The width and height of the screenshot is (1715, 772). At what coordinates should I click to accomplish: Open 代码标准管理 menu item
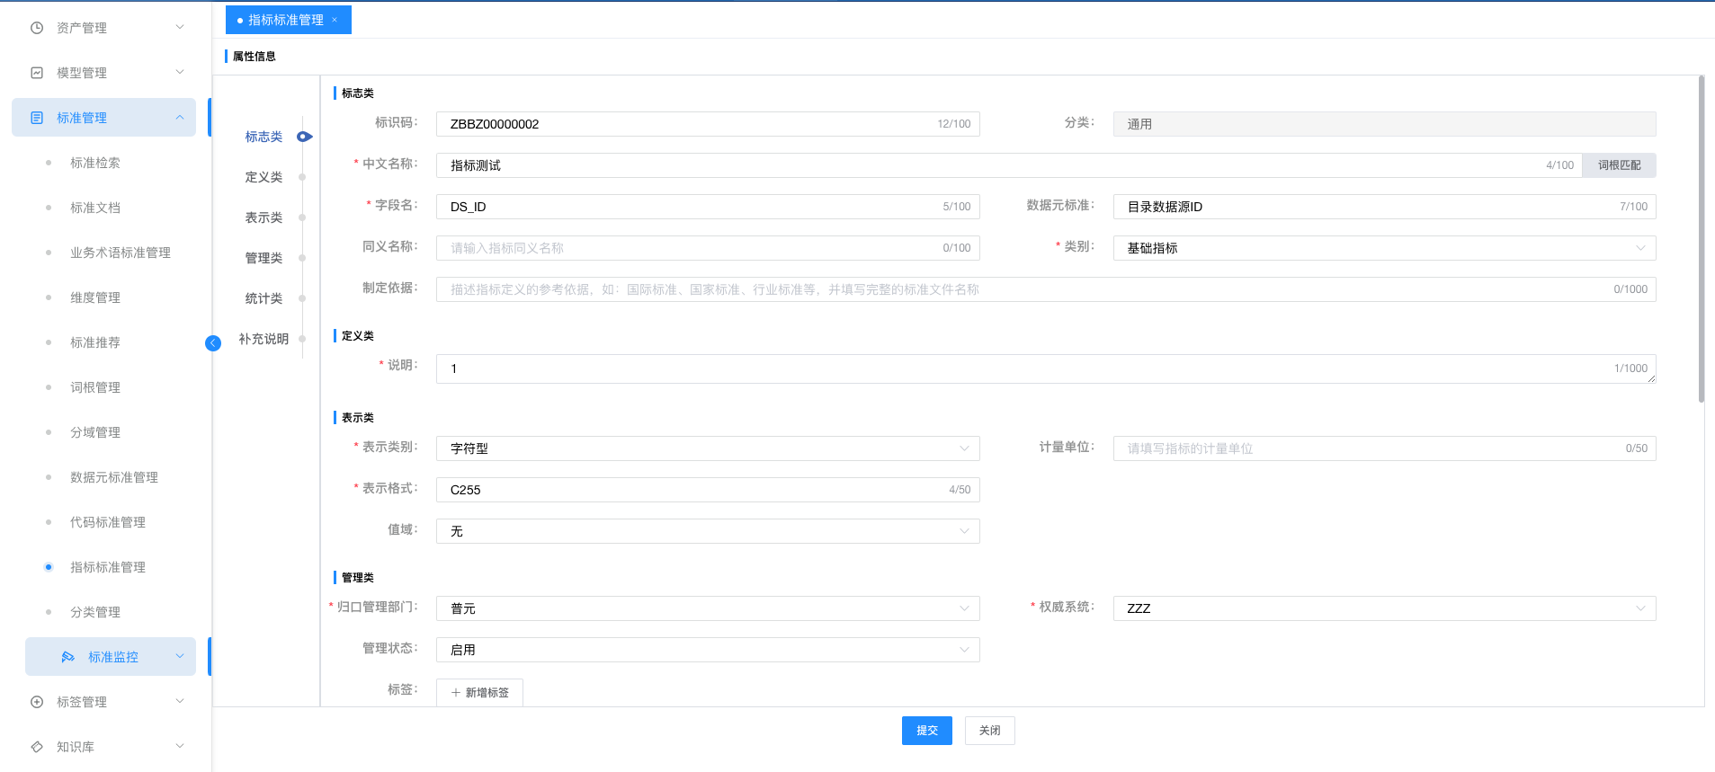(x=108, y=522)
